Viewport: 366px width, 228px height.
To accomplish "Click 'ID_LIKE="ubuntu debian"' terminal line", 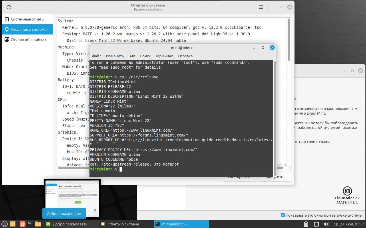I will click(x=116, y=116).
